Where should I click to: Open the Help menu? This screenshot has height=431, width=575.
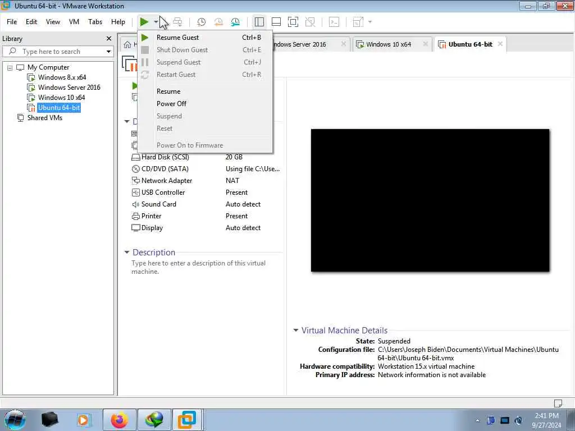pyautogui.click(x=118, y=22)
